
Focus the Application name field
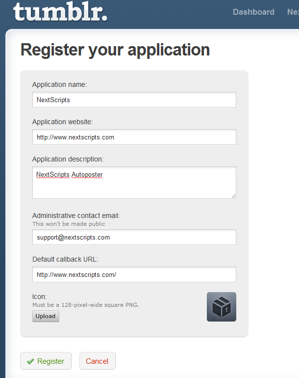coord(134,100)
